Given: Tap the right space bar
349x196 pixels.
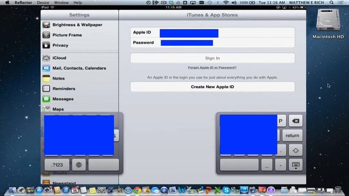Looking at the screenshot, I should (239, 165).
